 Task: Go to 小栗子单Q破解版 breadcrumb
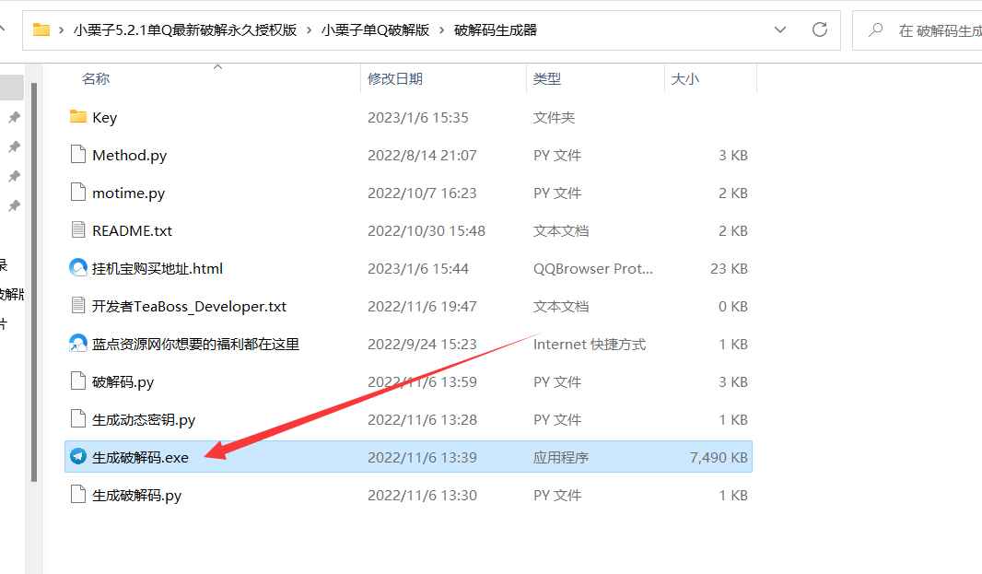tap(375, 30)
